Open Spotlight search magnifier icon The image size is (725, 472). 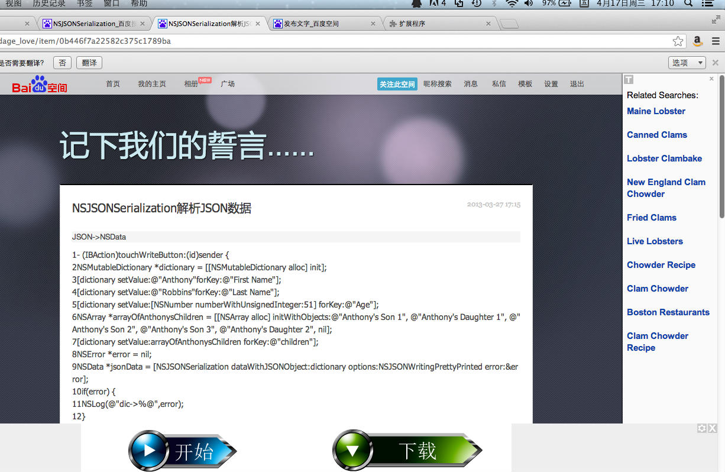click(688, 3)
